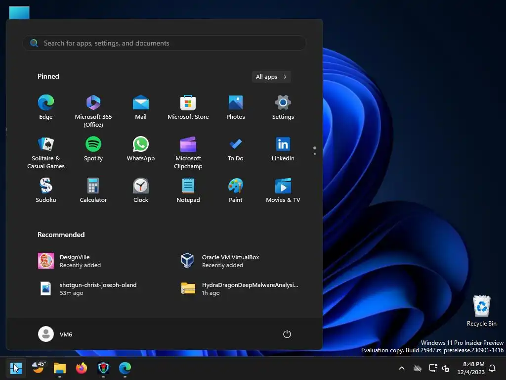
Task: Click the Power button in Start menu
Action: click(287, 334)
